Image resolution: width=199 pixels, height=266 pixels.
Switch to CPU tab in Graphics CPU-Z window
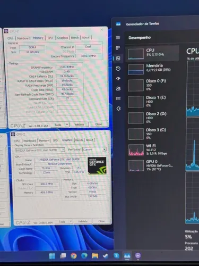(17, 141)
